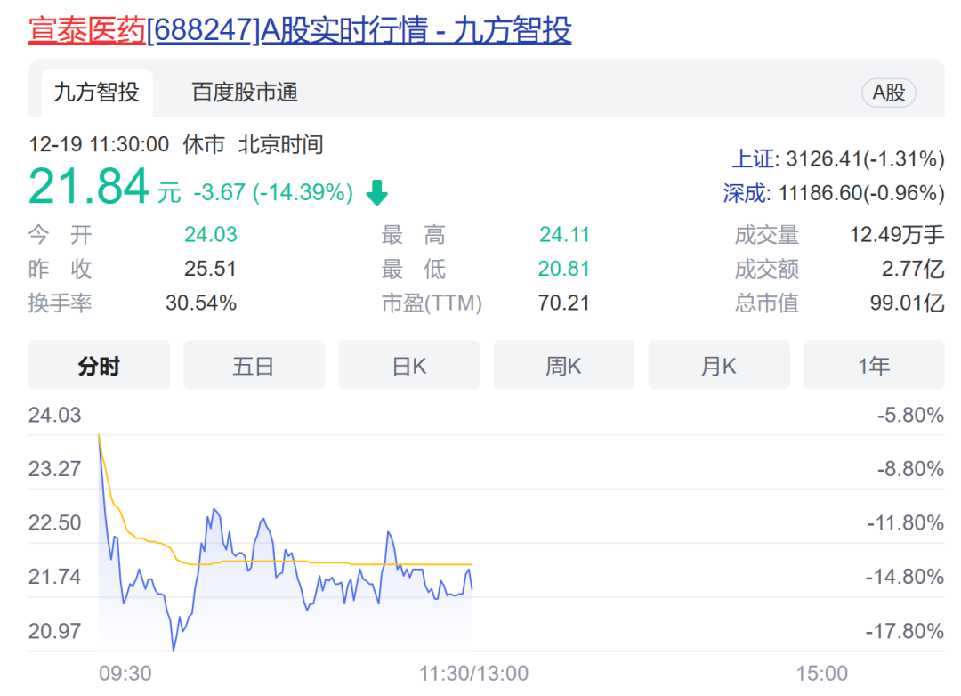Click the -11.80% axis label

click(x=905, y=523)
